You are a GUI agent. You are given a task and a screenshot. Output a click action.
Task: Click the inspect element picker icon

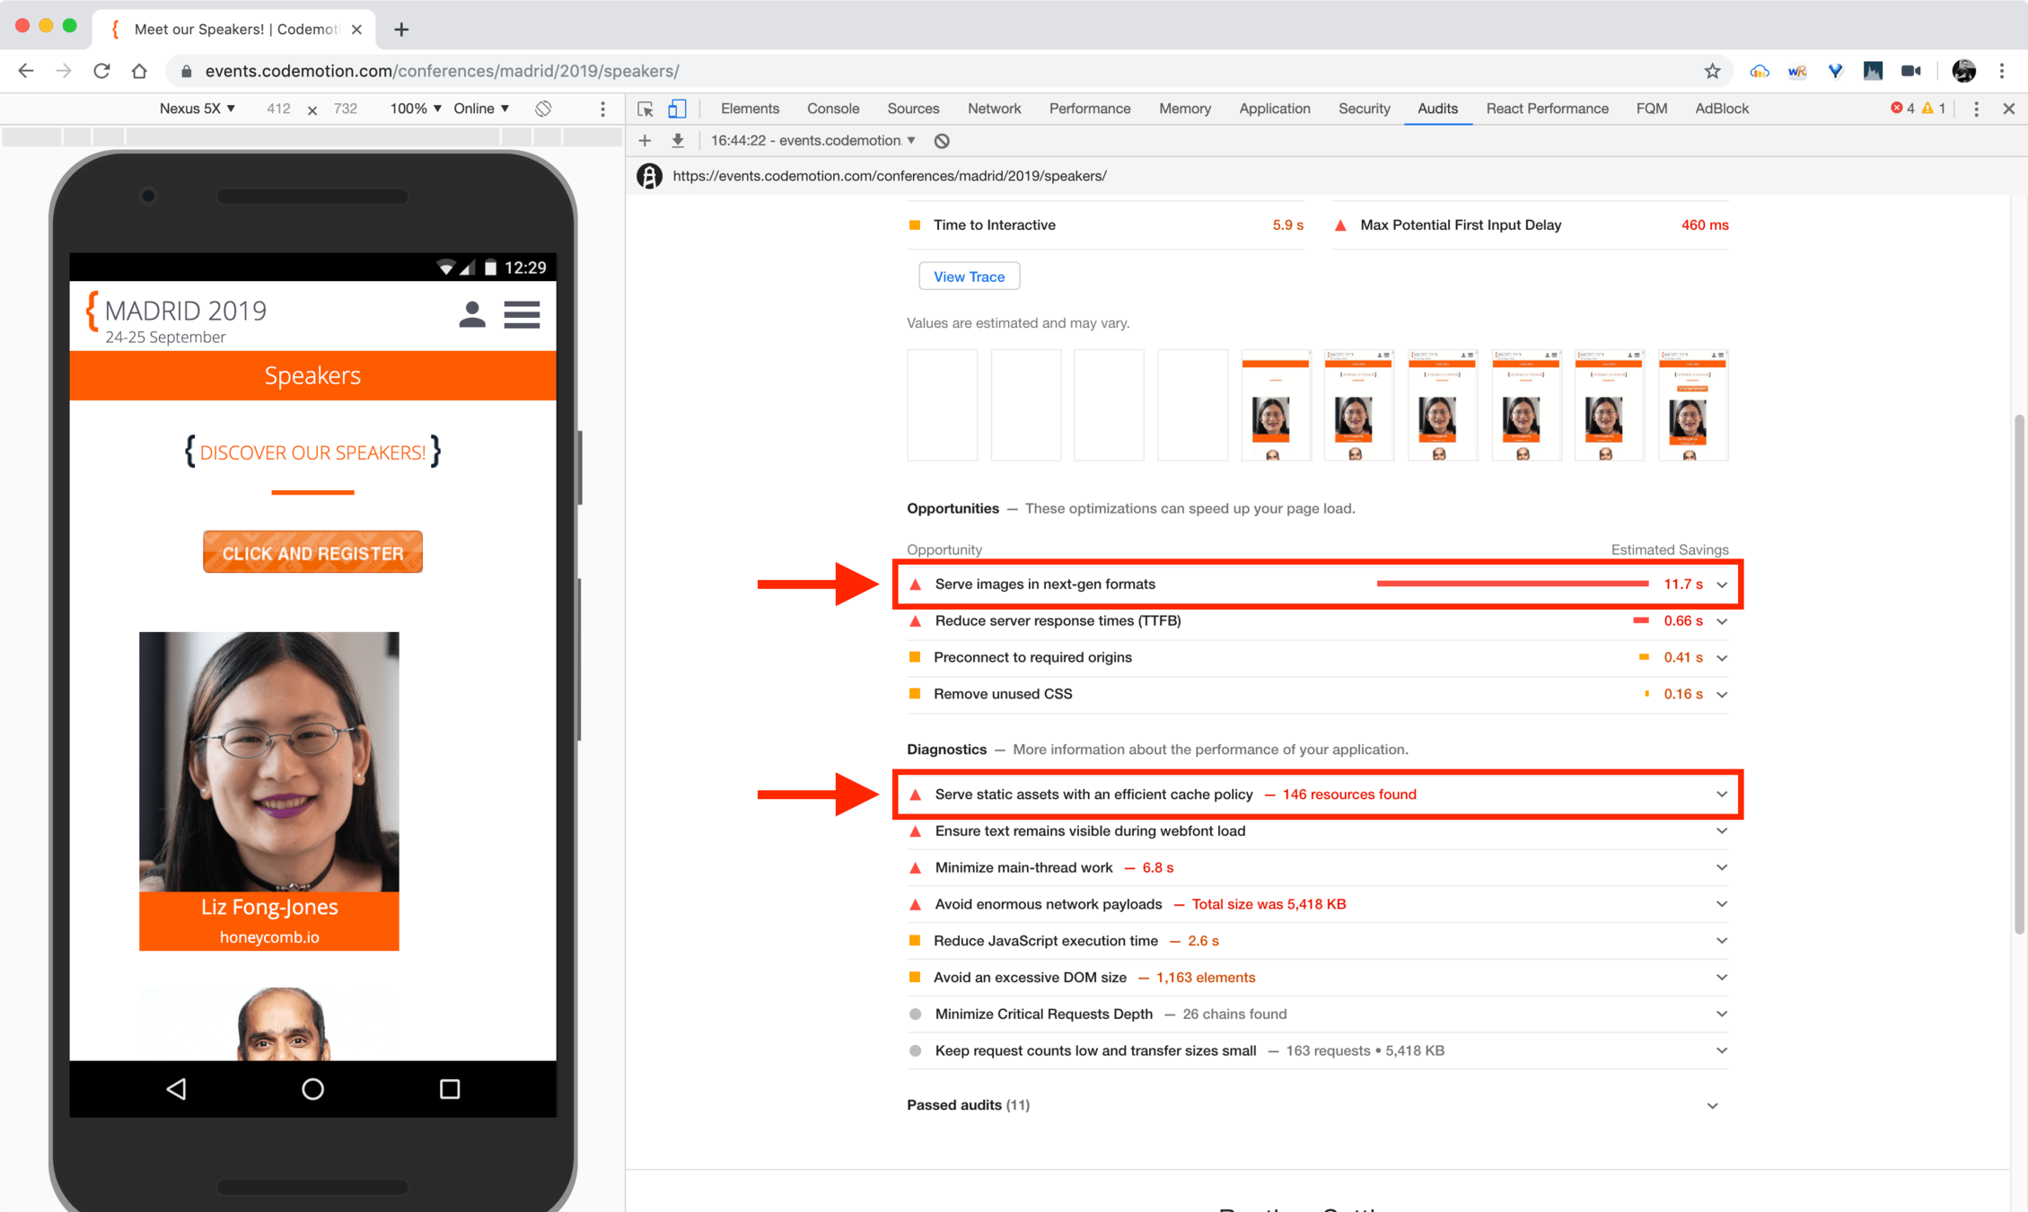tap(645, 109)
